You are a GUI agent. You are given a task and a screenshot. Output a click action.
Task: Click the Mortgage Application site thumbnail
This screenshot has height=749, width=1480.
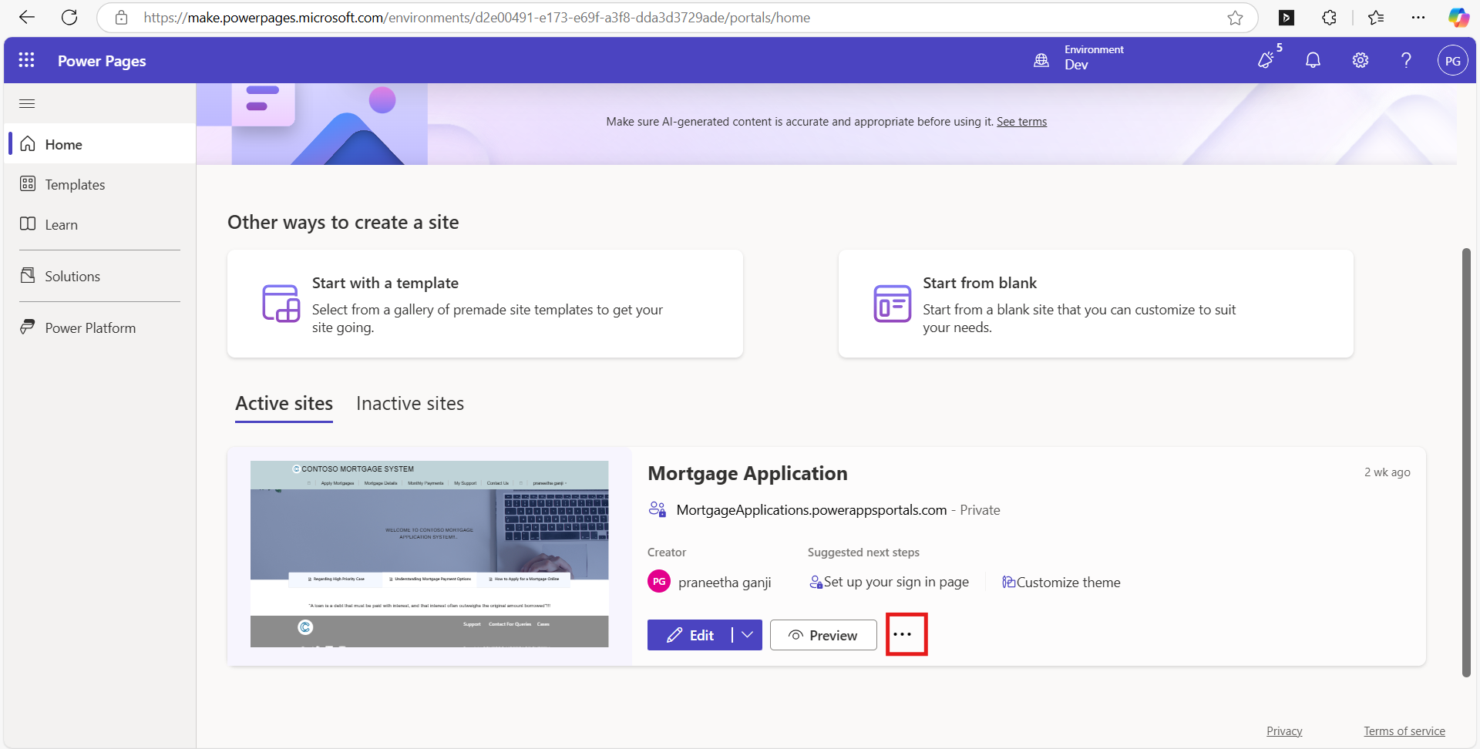click(429, 553)
